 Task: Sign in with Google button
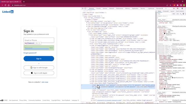[x=39, y=68]
